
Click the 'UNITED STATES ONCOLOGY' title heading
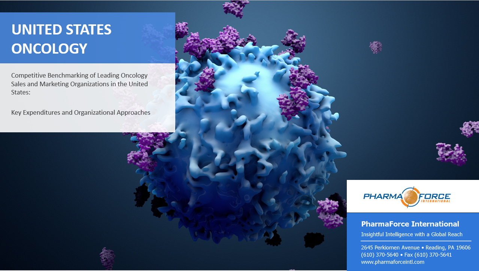pos(61,39)
